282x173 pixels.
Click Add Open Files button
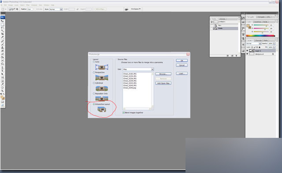(x=163, y=83)
